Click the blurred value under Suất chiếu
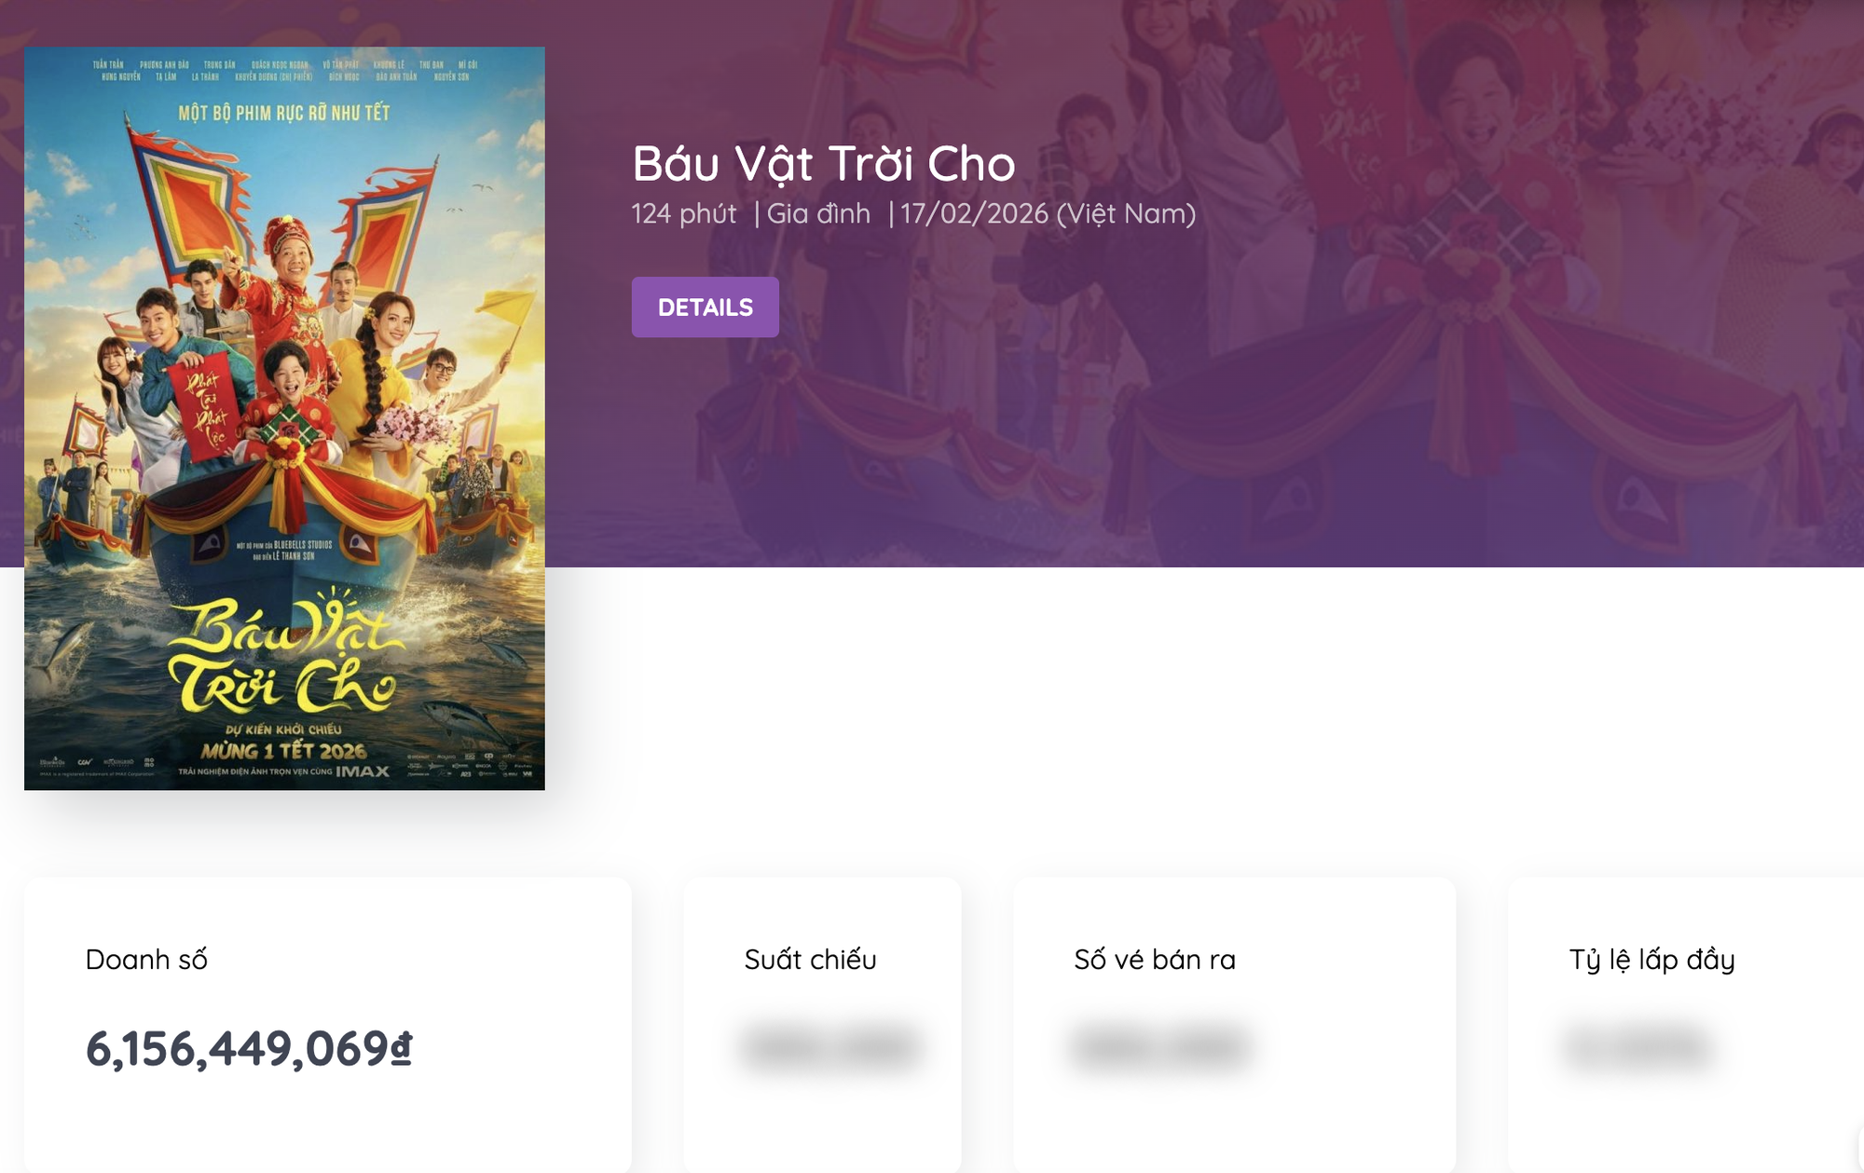This screenshot has width=1864, height=1173. [829, 1047]
